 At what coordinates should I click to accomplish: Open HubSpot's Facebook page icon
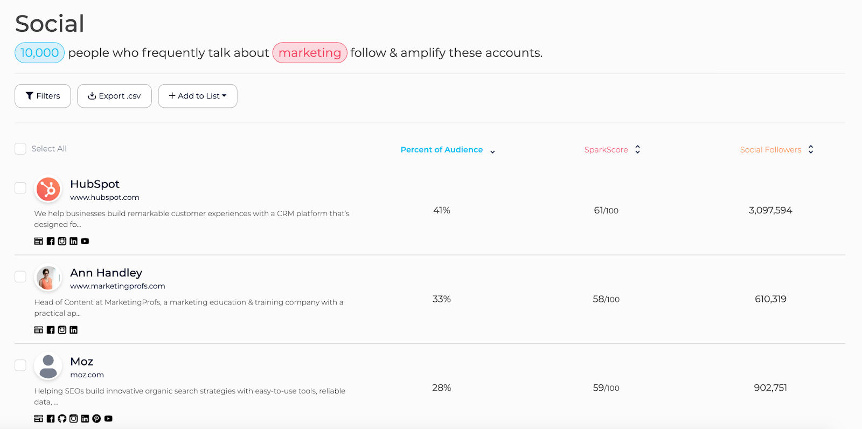pyautogui.click(x=51, y=241)
